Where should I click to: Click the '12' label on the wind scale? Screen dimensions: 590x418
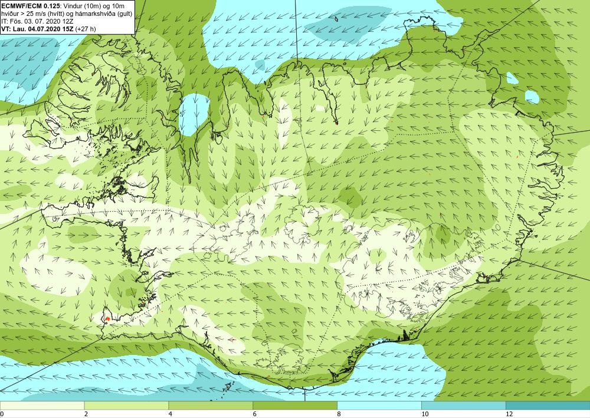509,414
